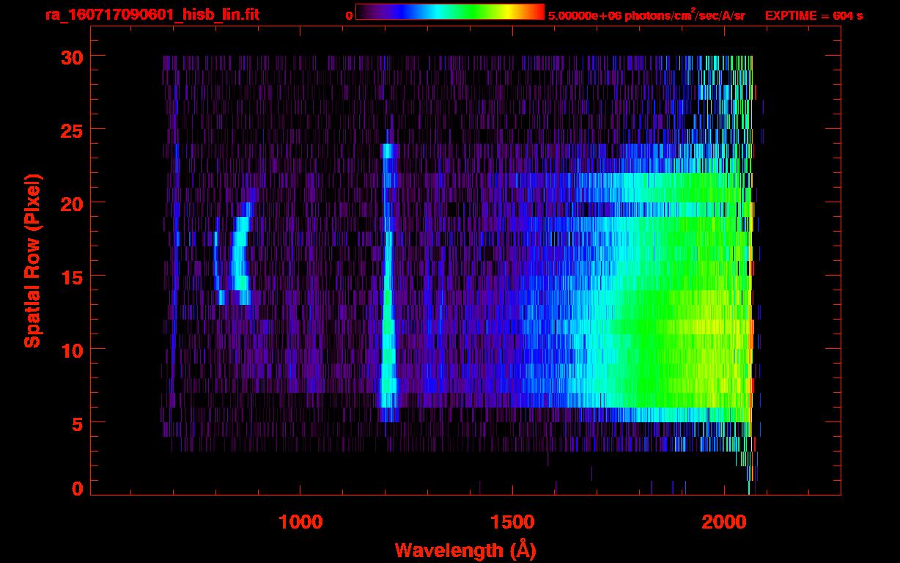Click the 5.00000e+06 photons colorbar maximum label
This screenshot has height=563, width=900.
pos(646,15)
